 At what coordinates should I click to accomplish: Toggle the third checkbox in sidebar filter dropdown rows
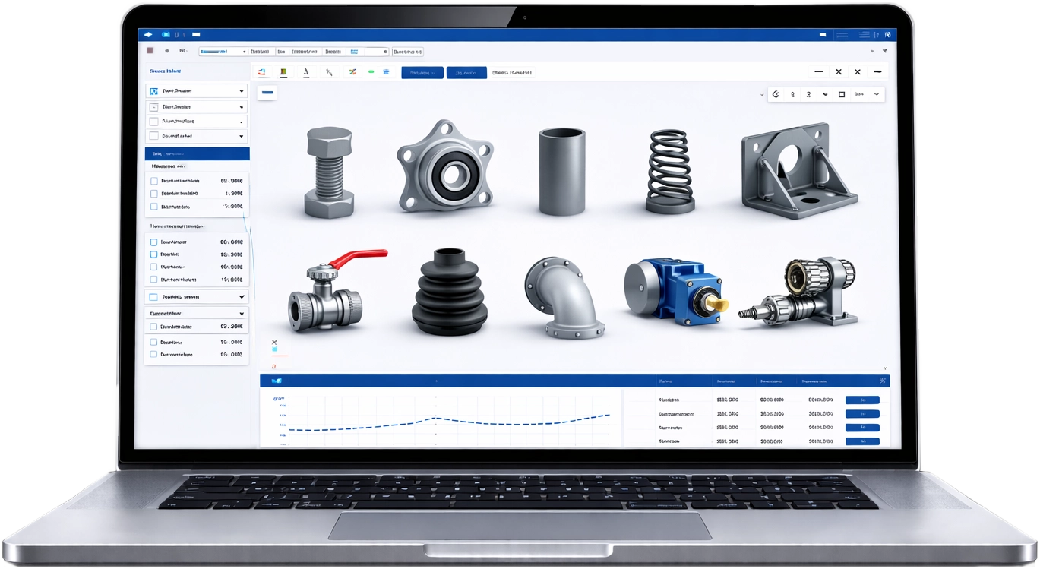[x=154, y=122]
